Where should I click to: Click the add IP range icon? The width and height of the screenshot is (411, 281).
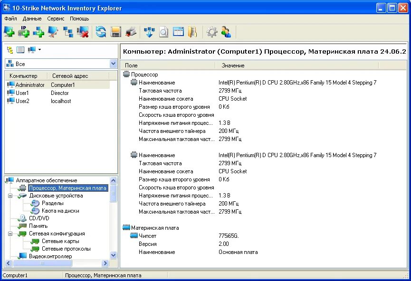click(24, 32)
